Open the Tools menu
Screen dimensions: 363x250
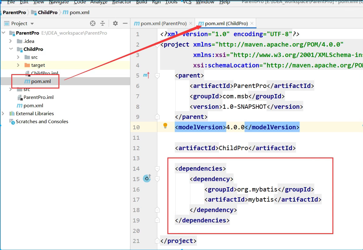(171, 2)
